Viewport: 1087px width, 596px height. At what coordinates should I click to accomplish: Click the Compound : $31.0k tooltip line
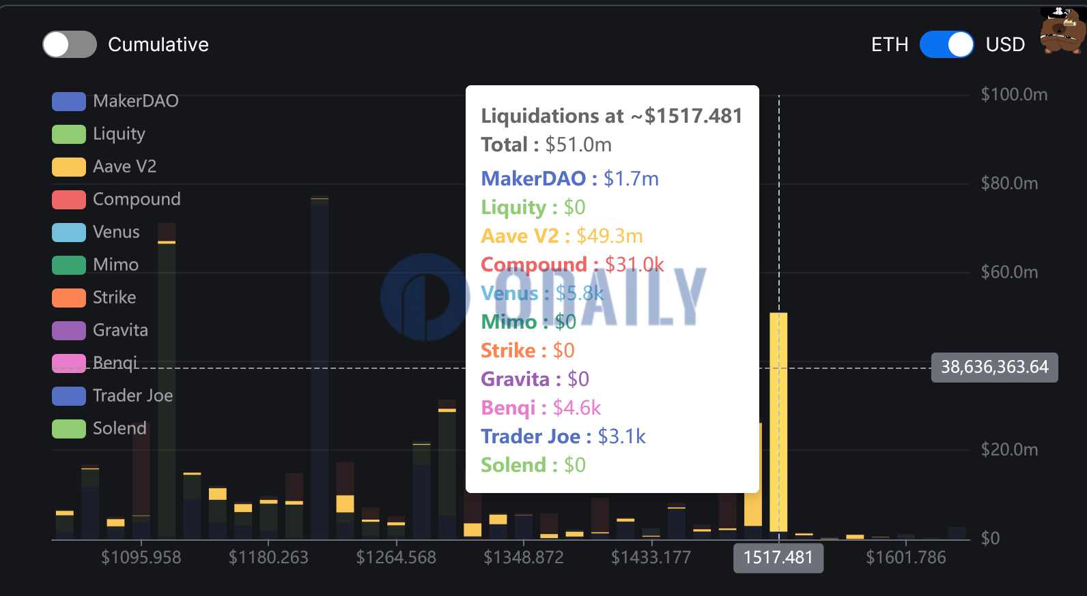(x=572, y=265)
